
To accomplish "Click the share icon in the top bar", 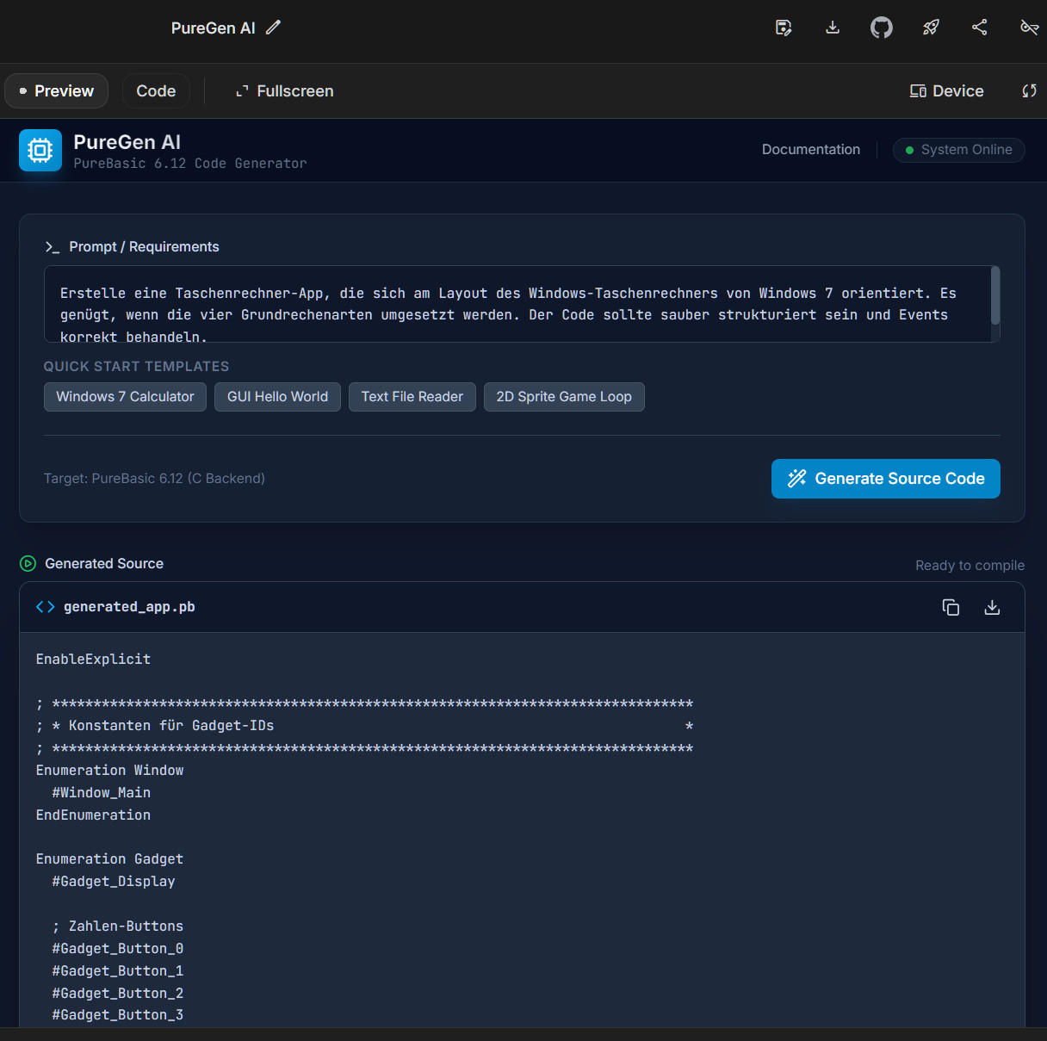I will coord(980,28).
